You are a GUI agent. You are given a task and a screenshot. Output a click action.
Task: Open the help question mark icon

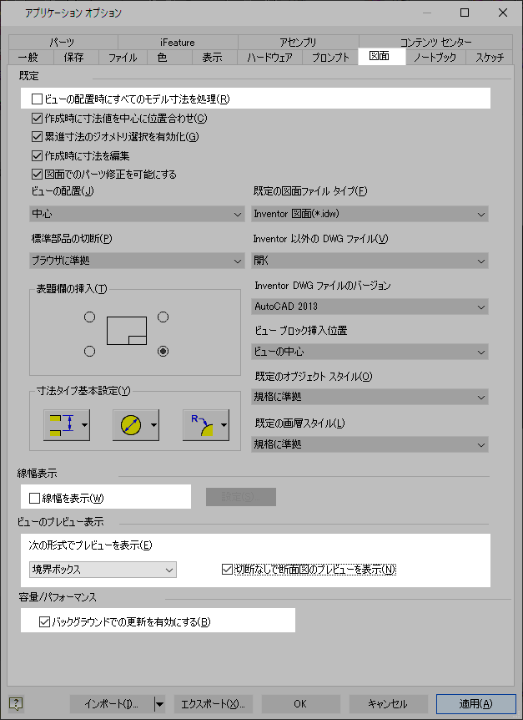coord(16,703)
